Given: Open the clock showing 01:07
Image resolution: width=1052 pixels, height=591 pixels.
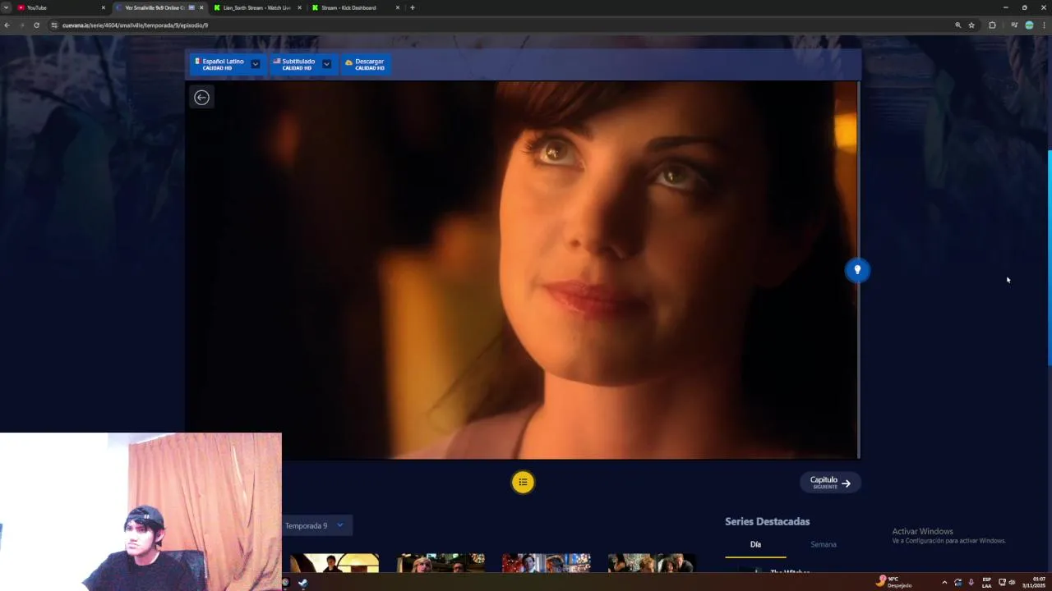Looking at the screenshot, I should [x=1033, y=582].
